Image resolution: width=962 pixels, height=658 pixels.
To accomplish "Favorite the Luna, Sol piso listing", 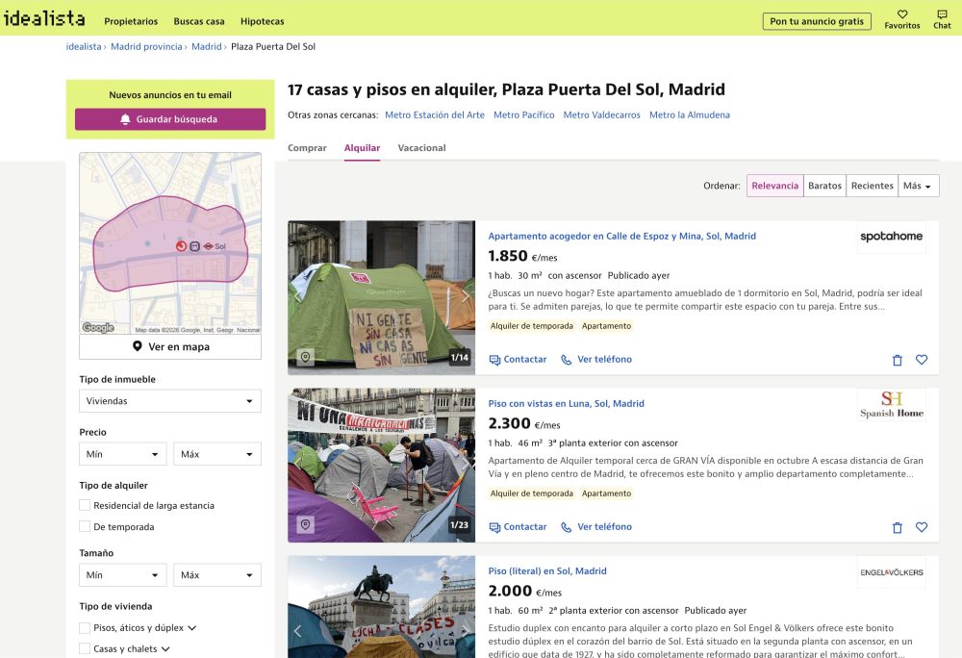I will coord(922,527).
